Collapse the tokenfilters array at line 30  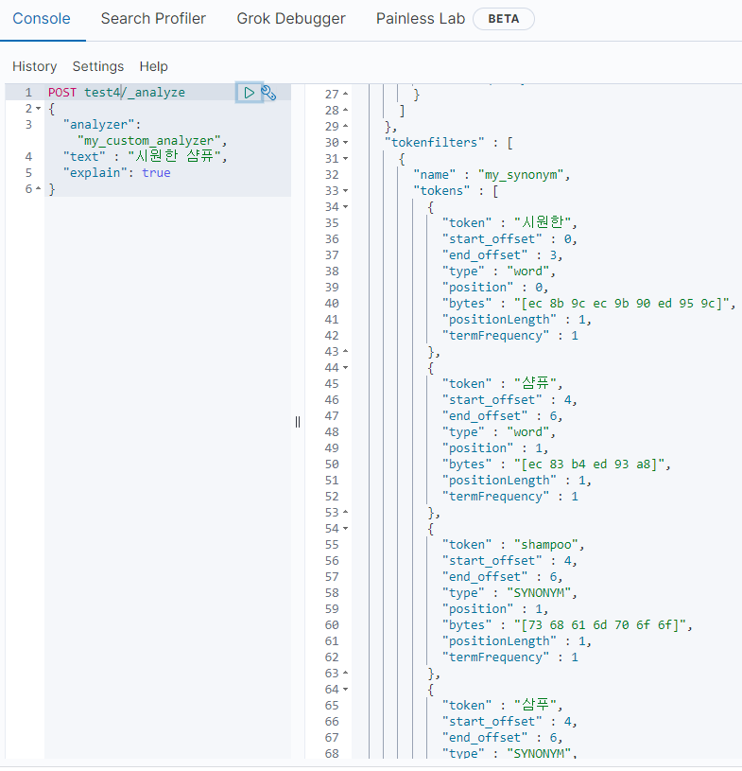(345, 142)
